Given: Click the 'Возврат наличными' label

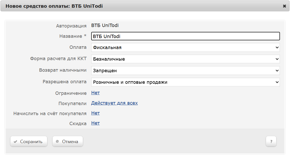Looking at the screenshot, I should tap(63, 70).
